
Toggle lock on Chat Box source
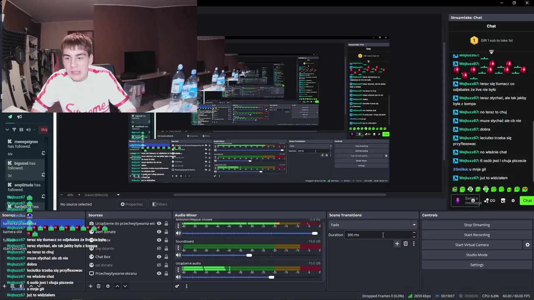166,257
